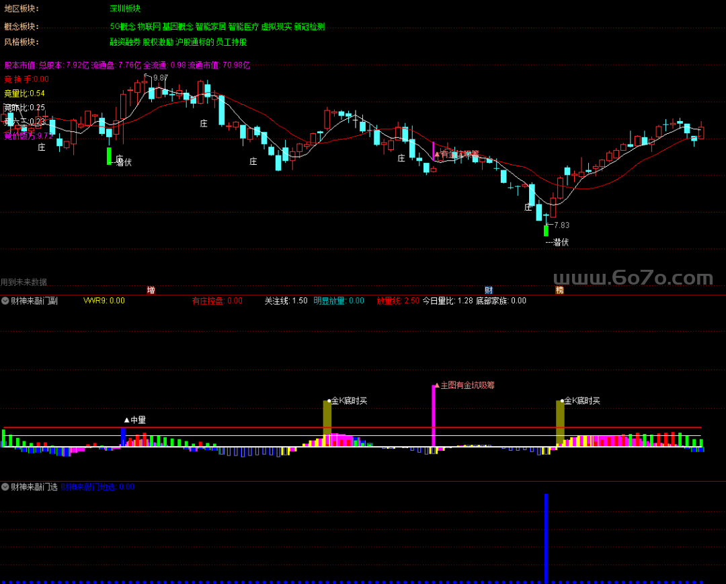Click the blue 中量 signal bar
This screenshot has width=726, height=584.
[123, 437]
